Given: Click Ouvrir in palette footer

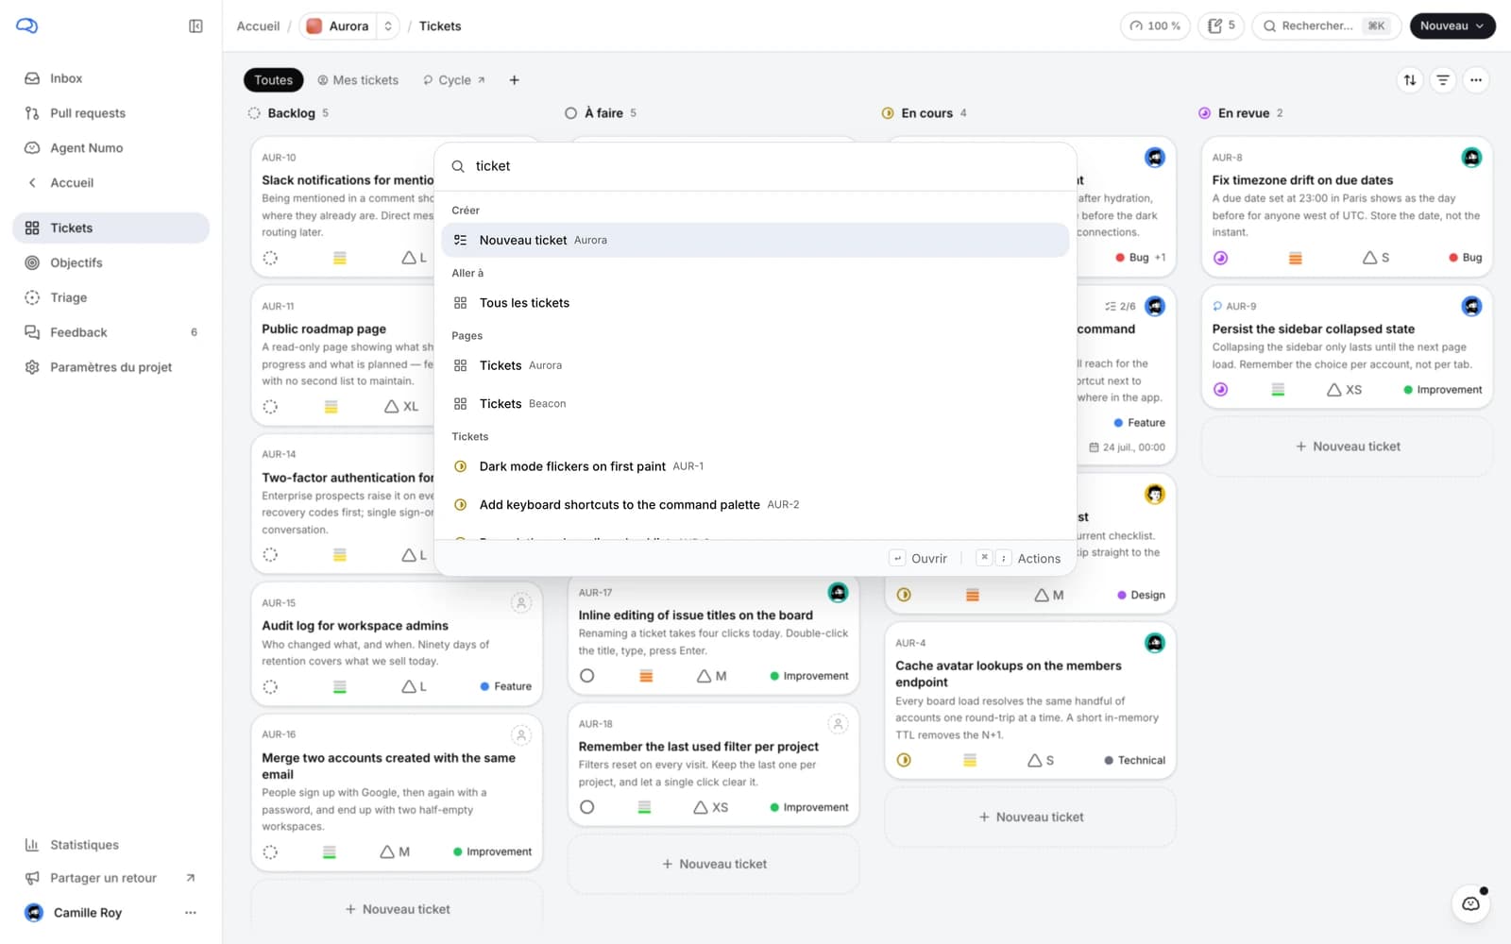Looking at the screenshot, I should 919,559.
